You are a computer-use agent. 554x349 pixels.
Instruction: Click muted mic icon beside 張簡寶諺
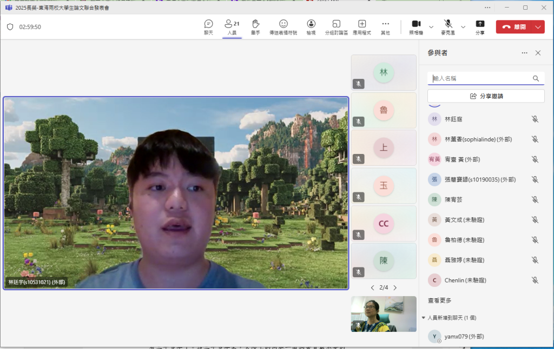coord(535,179)
